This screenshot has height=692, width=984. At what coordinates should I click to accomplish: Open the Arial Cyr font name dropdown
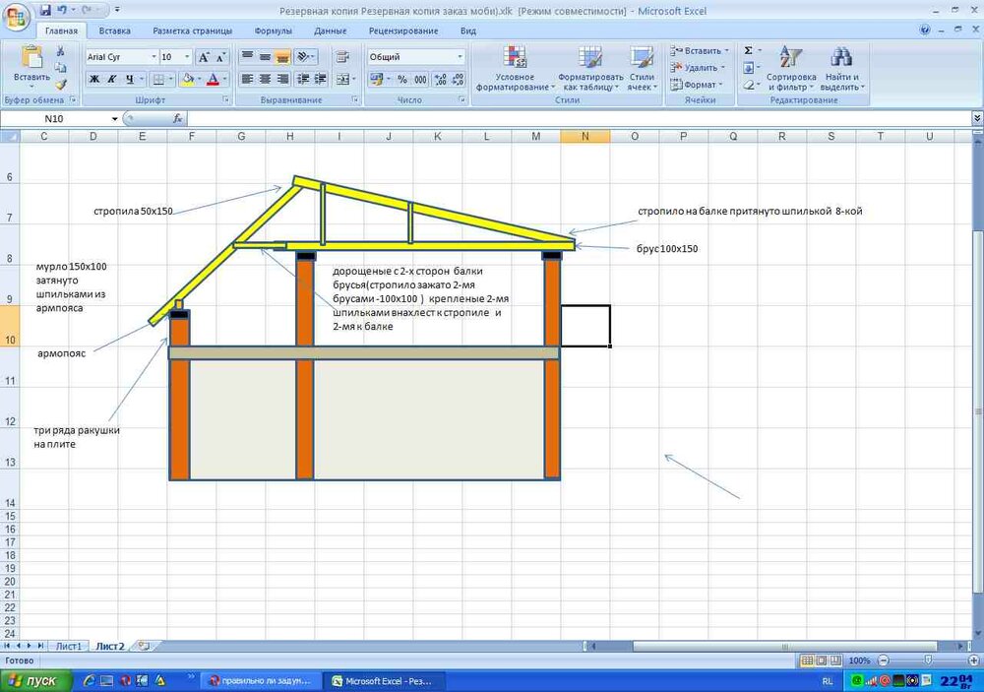(x=154, y=57)
